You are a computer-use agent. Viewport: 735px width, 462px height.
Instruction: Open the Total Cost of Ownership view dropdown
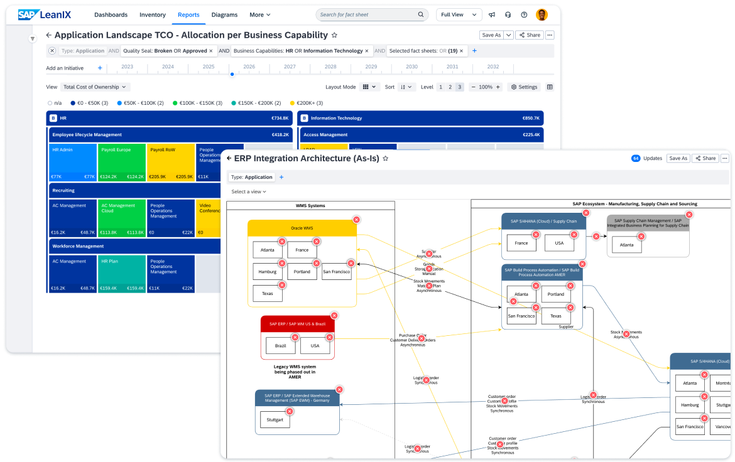point(95,87)
